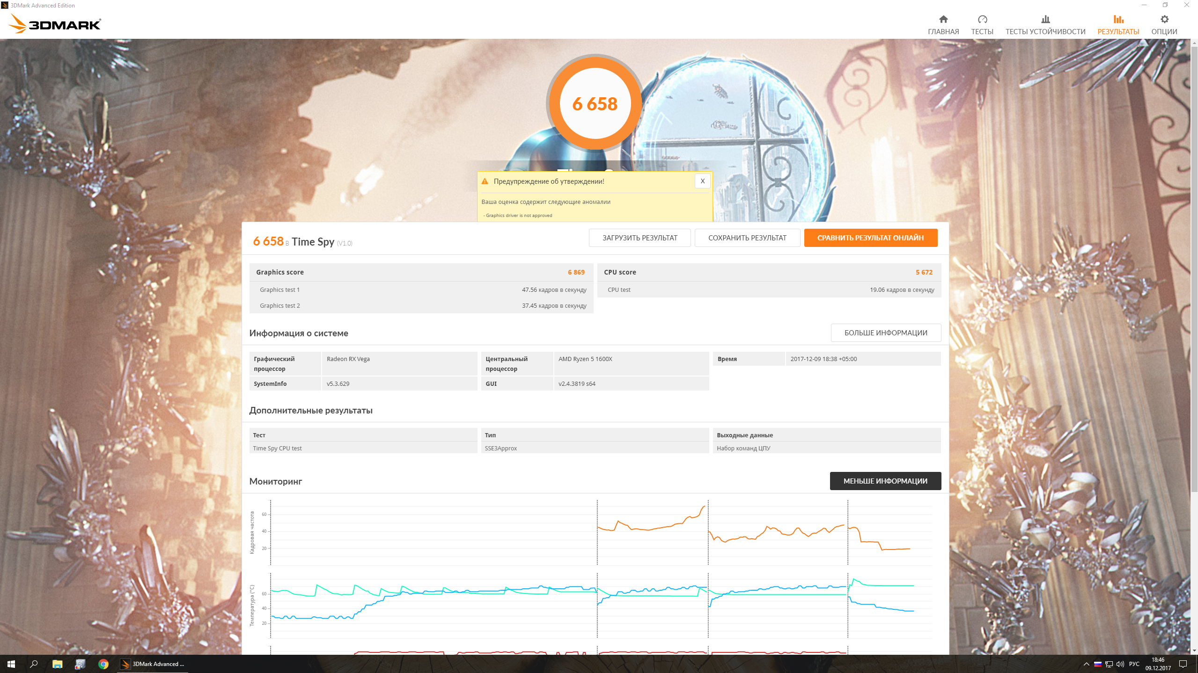Open the Тесты gauge icon

pos(982,19)
